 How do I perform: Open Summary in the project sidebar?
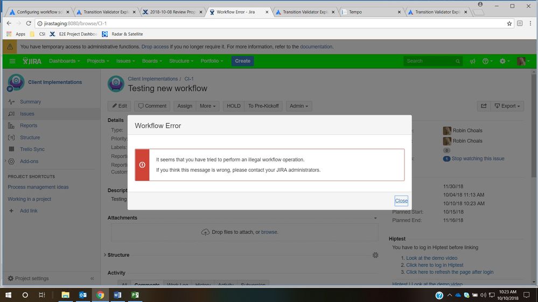[x=30, y=102]
